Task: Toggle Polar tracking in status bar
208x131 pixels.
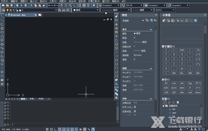Action: 60,129
